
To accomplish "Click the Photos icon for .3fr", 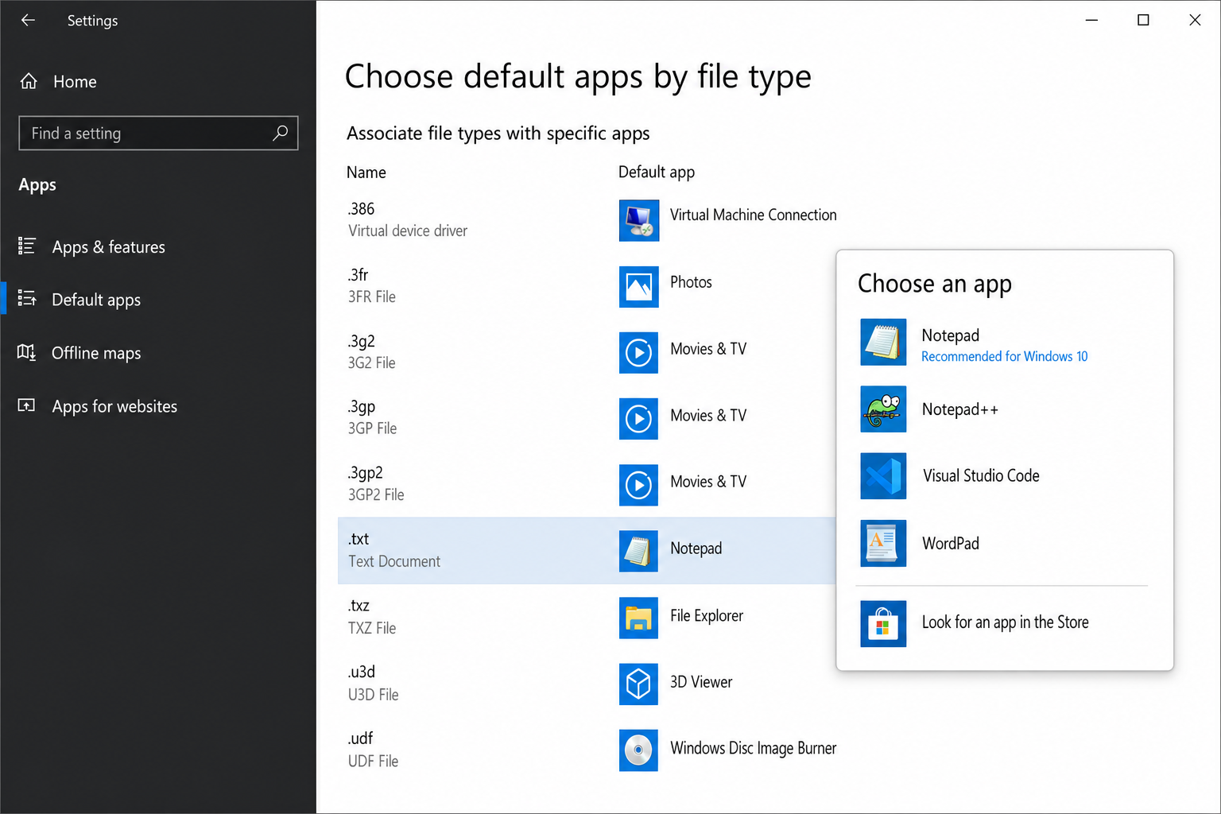I will (x=639, y=287).
